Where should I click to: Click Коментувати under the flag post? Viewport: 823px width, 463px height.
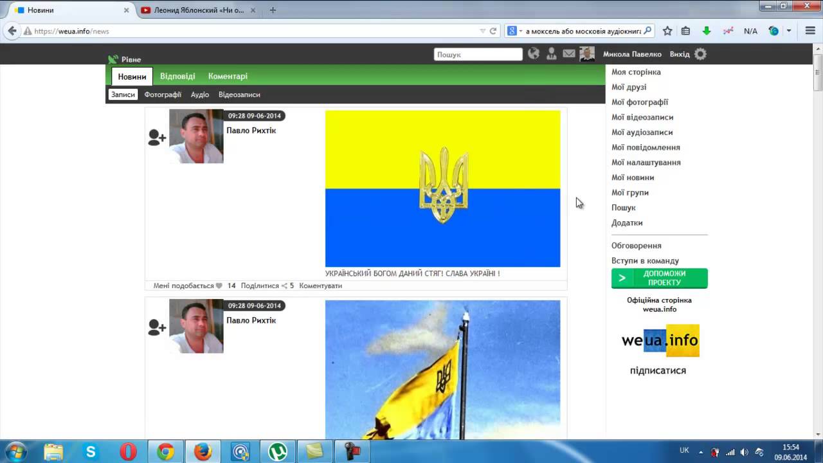pos(320,286)
